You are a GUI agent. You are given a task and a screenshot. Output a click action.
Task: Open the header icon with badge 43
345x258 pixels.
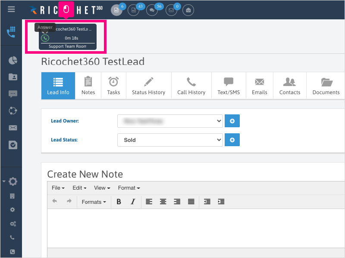134,10
